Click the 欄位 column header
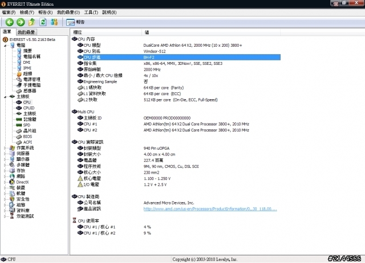This screenshot has height=263, width=365. tap(106, 32)
